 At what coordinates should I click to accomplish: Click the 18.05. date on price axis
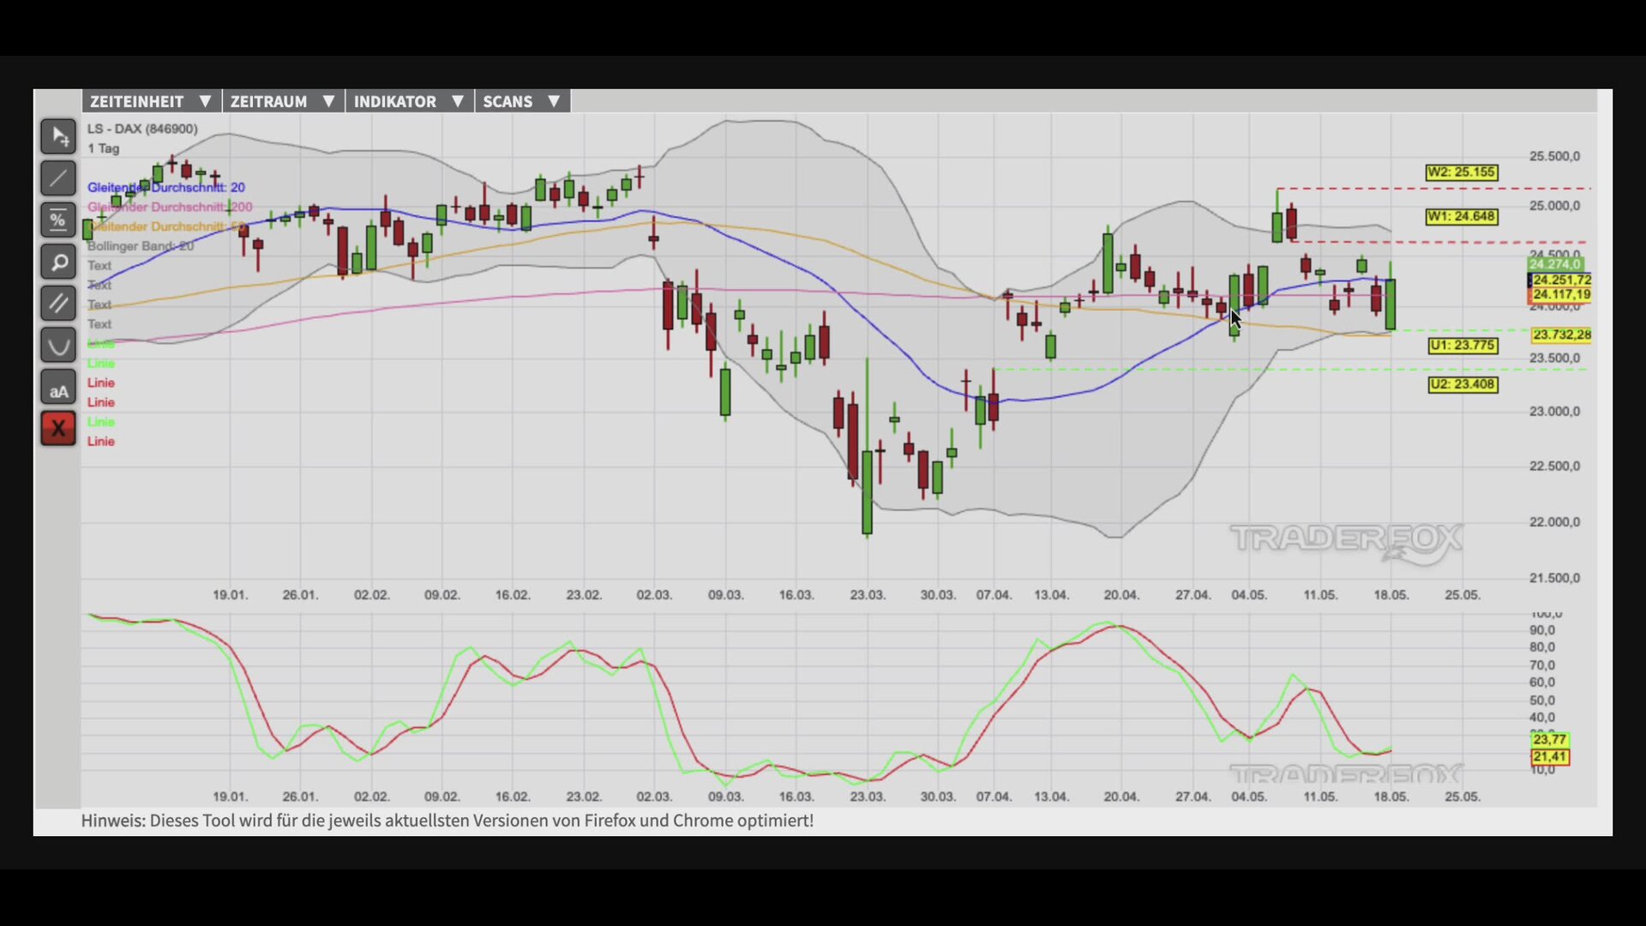(1391, 595)
